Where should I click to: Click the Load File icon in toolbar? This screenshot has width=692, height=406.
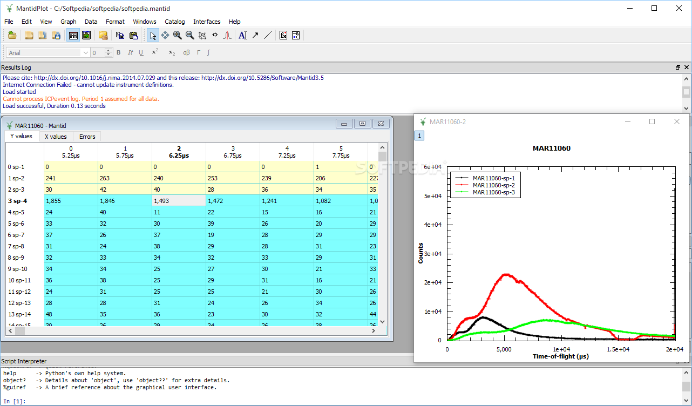coord(12,35)
